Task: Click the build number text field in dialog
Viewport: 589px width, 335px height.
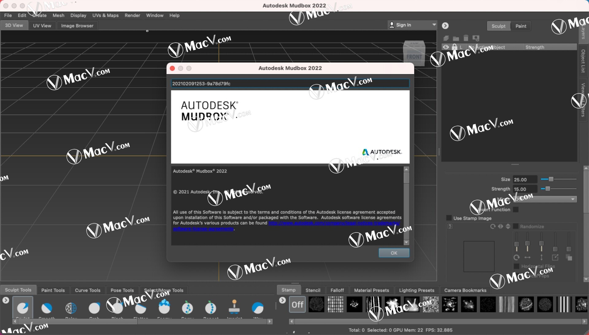Action: [x=290, y=83]
